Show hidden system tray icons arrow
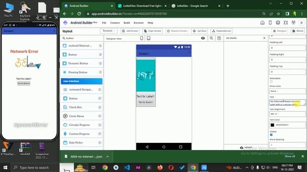Image resolution: width=307 pixels, height=172 pixels. coord(247,168)
